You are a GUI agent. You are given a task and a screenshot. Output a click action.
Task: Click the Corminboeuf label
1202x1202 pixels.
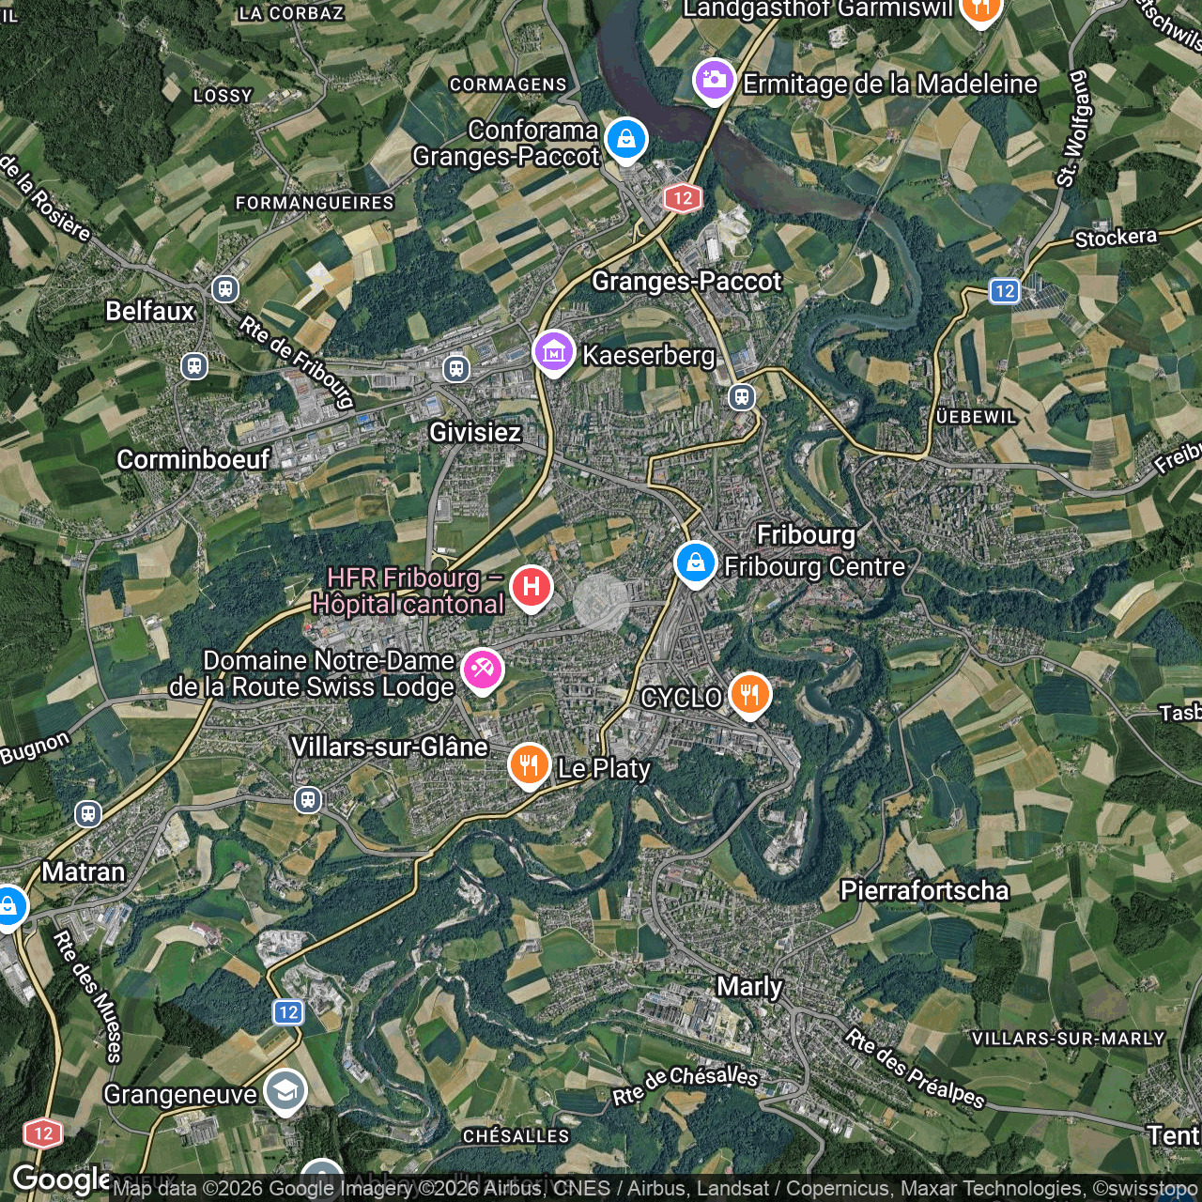coord(193,459)
